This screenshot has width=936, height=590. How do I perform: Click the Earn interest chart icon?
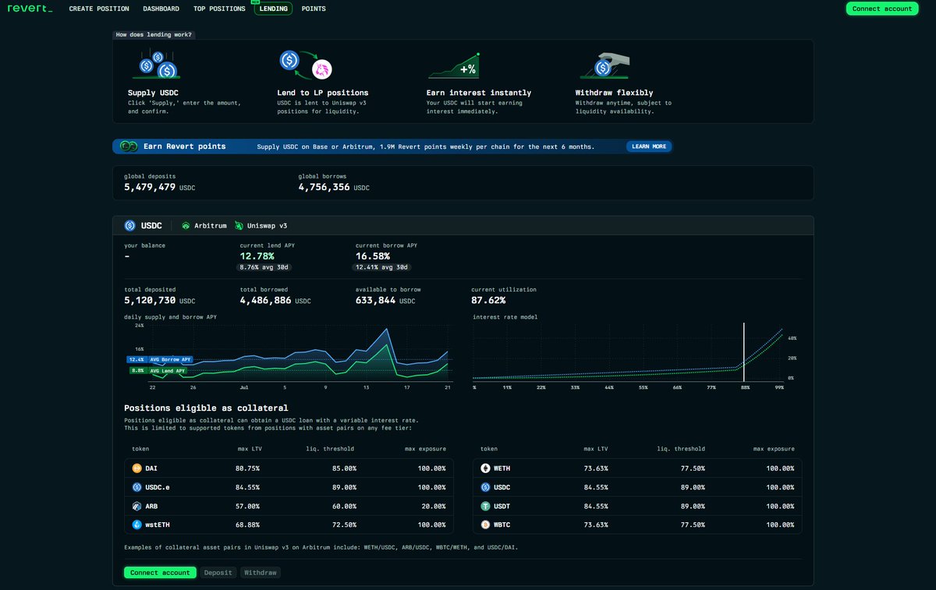(x=454, y=66)
